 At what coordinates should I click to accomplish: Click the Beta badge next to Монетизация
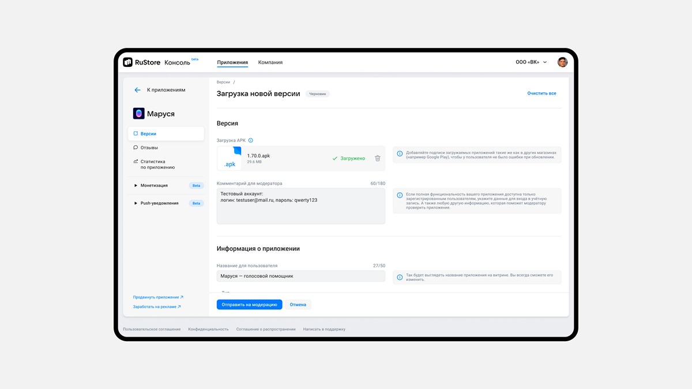point(196,186)
